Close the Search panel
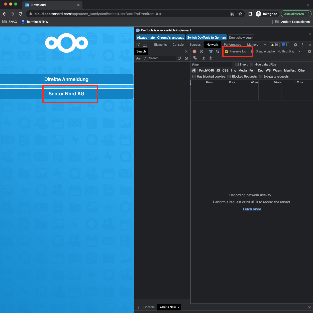Screen dimensions: 313x313 click(x=186, y=51)
